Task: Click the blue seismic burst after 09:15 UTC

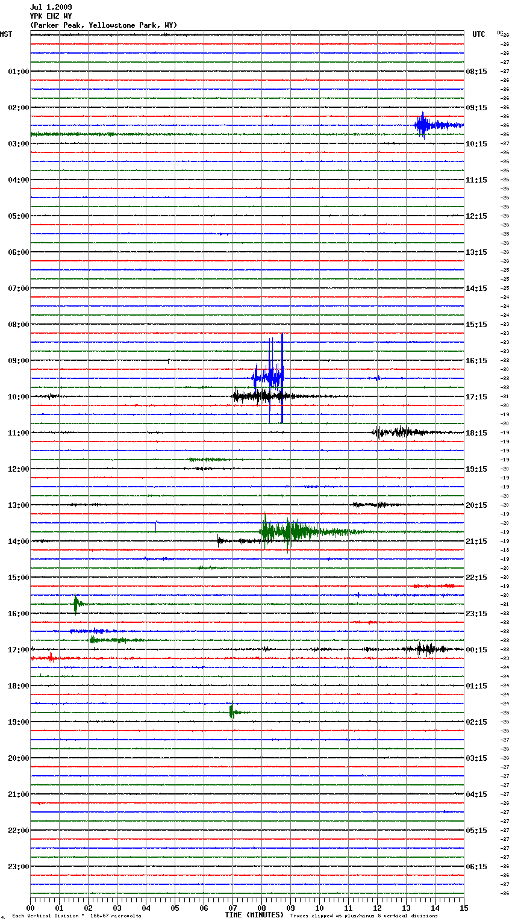Action: click(439, 125)
